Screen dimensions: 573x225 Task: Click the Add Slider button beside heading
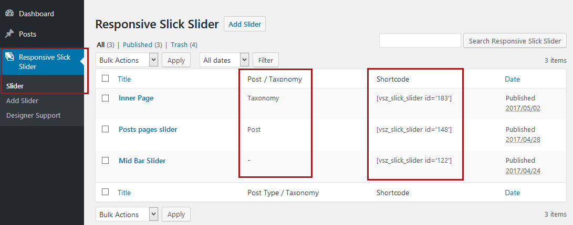click(x=245, y=24)
